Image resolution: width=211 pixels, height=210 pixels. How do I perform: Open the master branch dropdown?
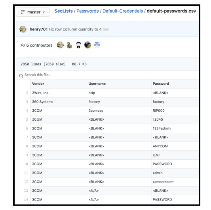[x=33, y=12]
